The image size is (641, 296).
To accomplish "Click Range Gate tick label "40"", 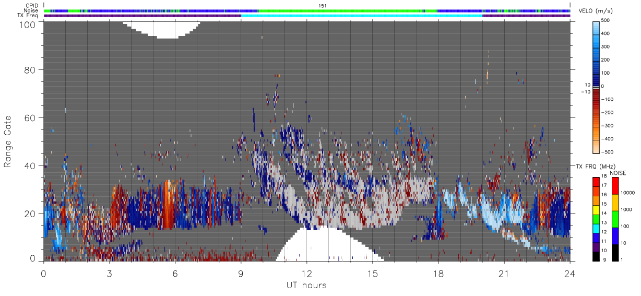I will click(x=30, y=165).
